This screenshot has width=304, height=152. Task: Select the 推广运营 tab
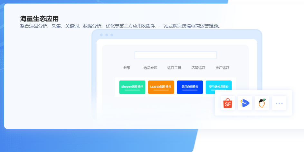[x=223, y=68]
